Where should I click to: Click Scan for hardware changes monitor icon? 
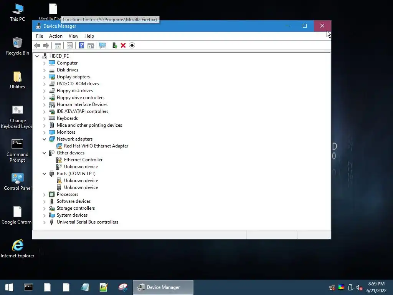[102, 45]
